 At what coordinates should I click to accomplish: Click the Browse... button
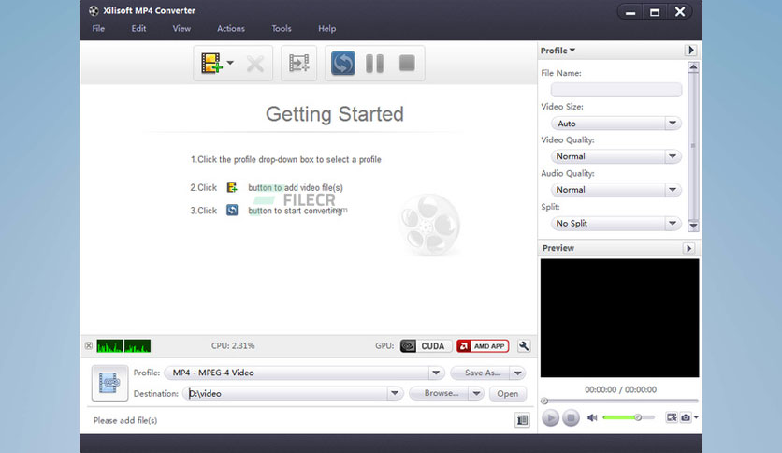(x=439, y=394)
